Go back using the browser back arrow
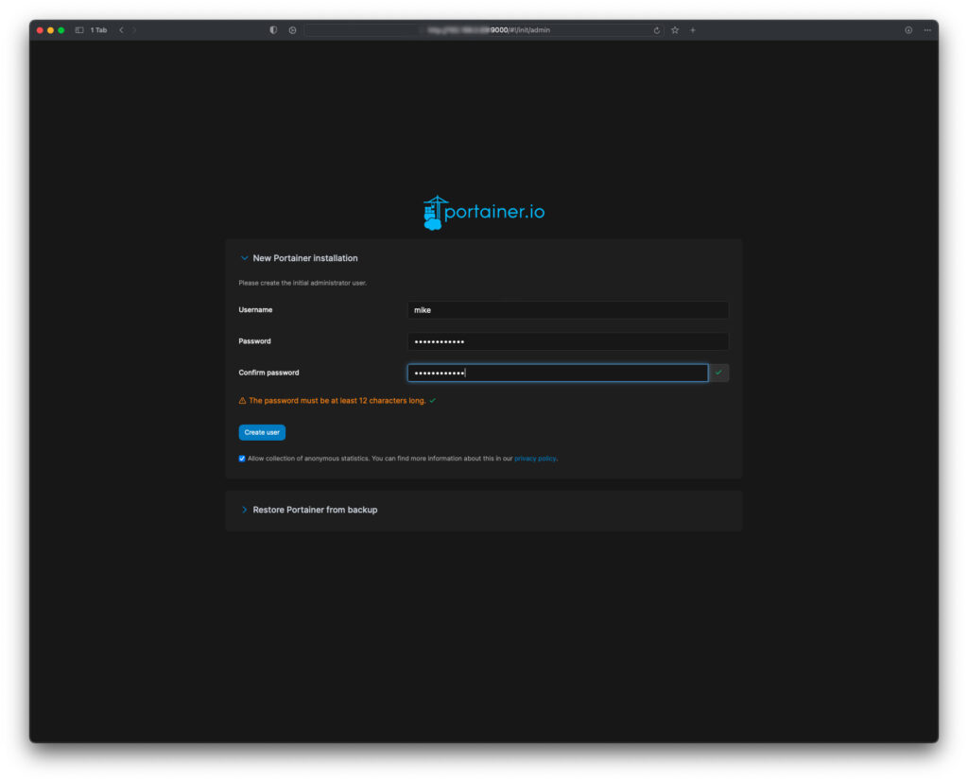This screenshot has height=782, width=968. click(x=122, y=30)
